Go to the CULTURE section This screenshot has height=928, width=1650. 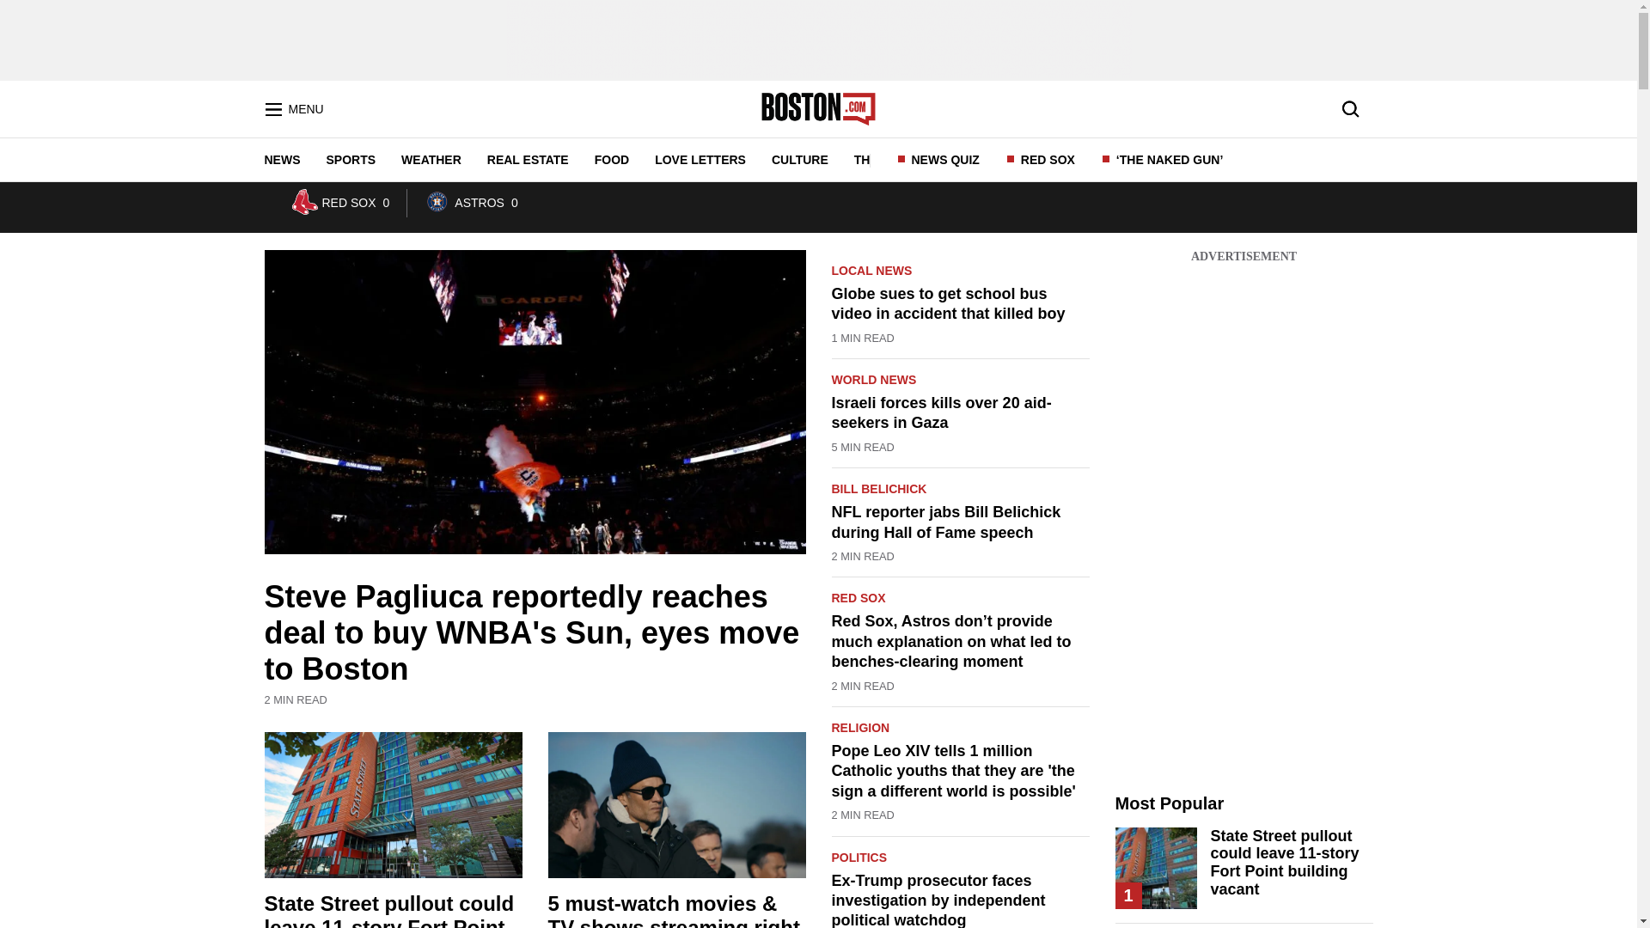point(800,160)
